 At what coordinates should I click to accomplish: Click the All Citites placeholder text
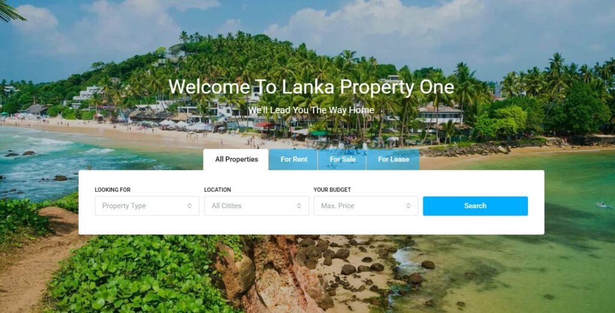point(226,206)
